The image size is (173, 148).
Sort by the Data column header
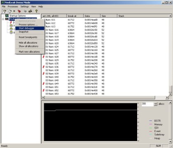pos(92,16)
